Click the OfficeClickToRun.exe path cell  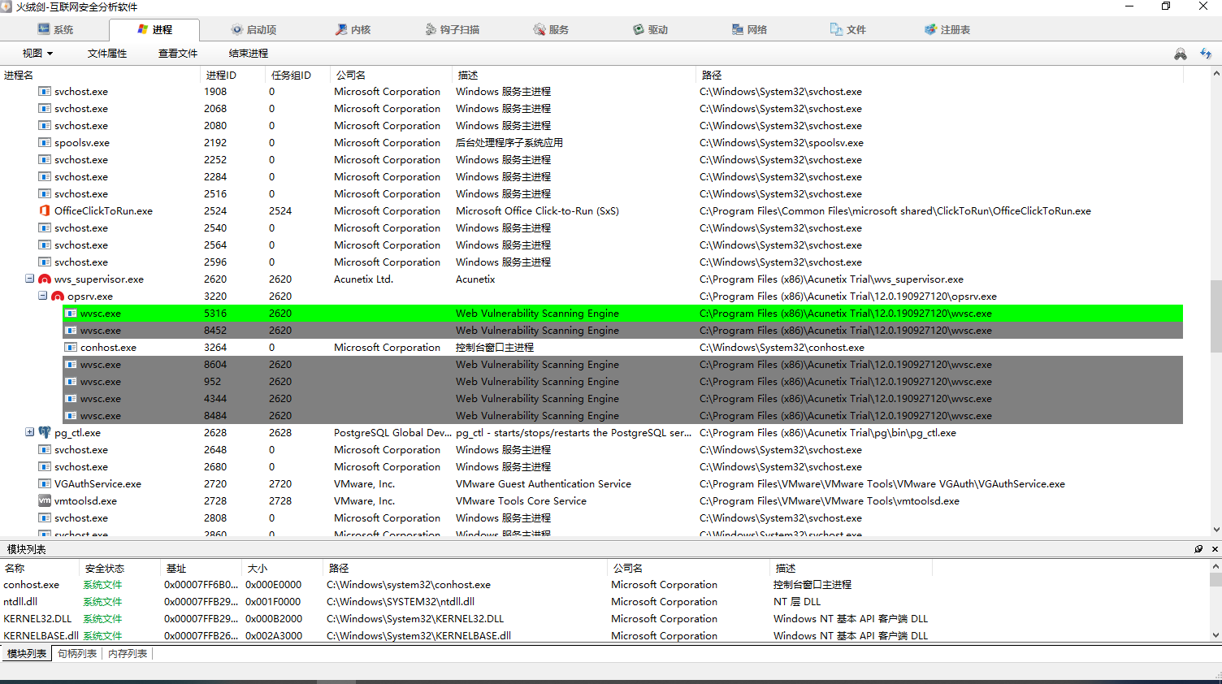click(895, 211)
